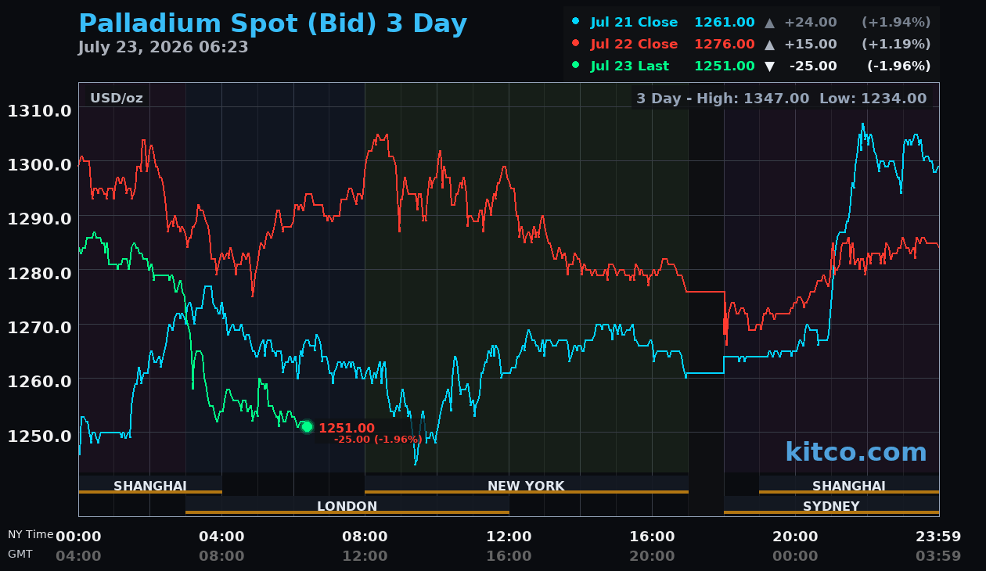Click the -25.00 (-1.96%) tag under the marker

click(378, 440)
